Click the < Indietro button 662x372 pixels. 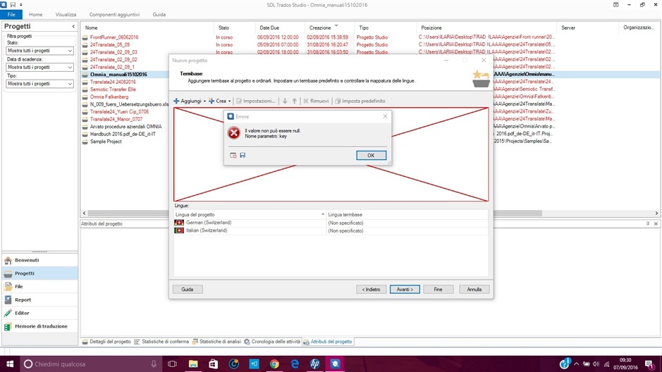pyautogui.click(x=371, y=290)
